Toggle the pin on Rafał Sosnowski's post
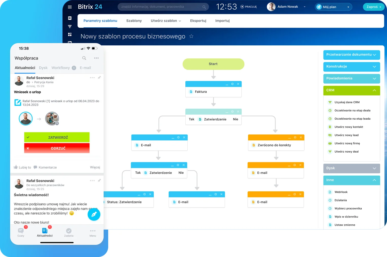The width and height of the screenshot is (387, 257). [x=100, y=78]
